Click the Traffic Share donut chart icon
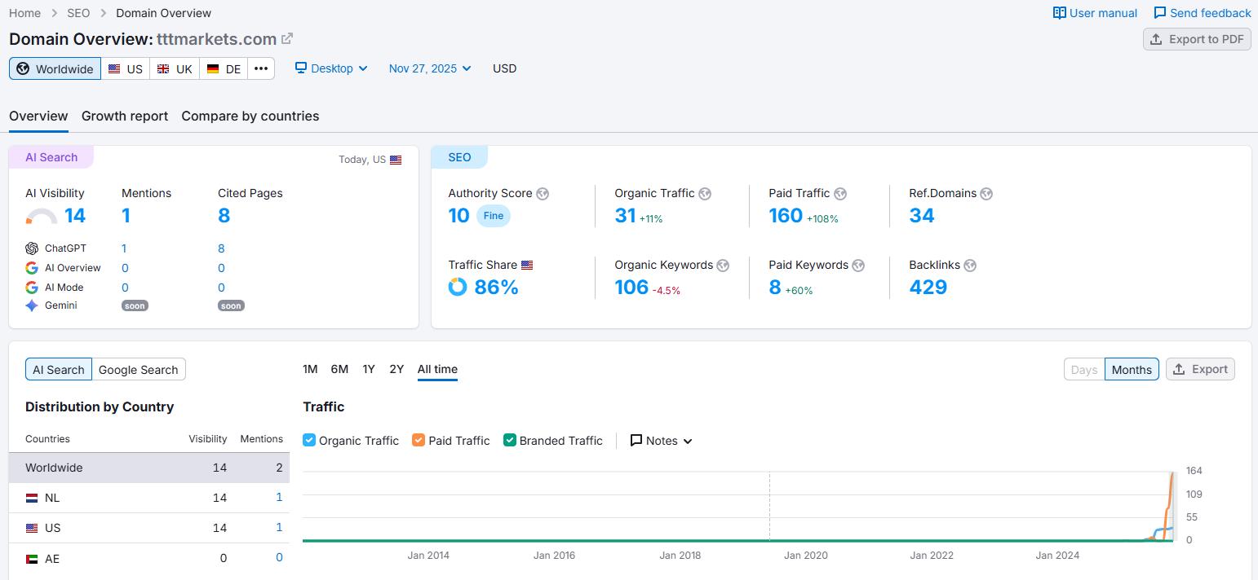 [x=458, y=287]
